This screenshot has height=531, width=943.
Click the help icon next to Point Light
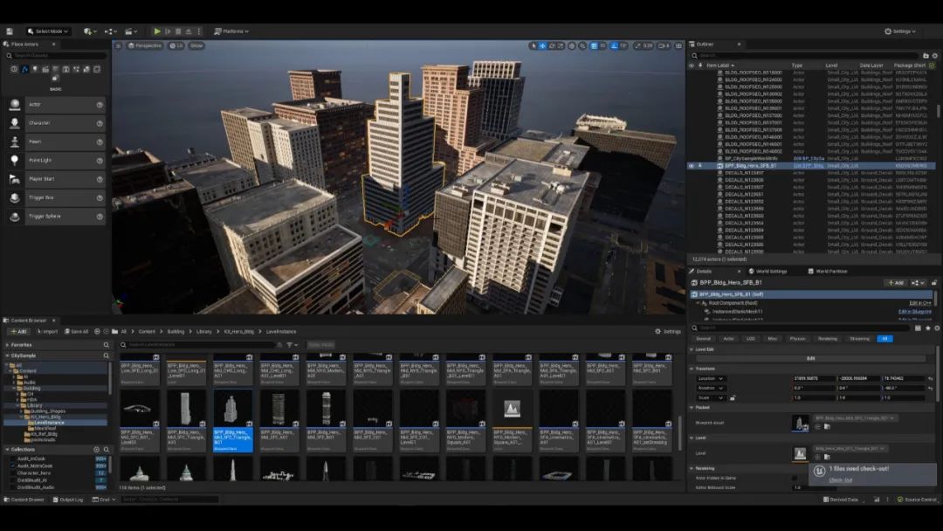100,161
